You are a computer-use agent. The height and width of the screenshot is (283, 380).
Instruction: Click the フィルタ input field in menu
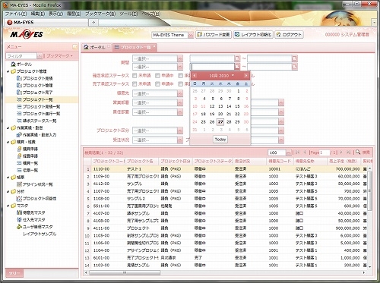pos(21,56)
